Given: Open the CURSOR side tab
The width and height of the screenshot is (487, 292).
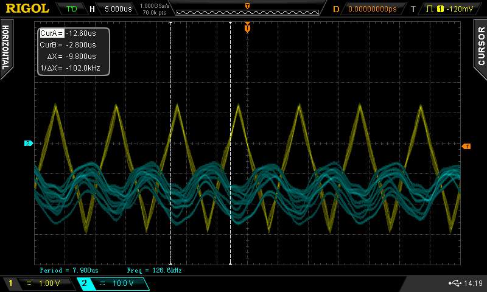Looking at the screenshot, I should 480,46.
